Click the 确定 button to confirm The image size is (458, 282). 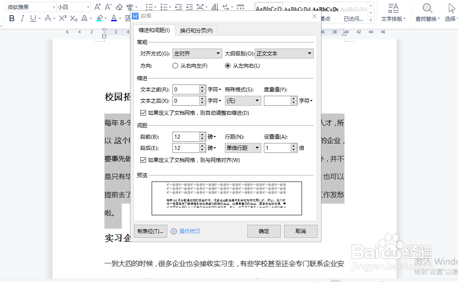(263, 231)
